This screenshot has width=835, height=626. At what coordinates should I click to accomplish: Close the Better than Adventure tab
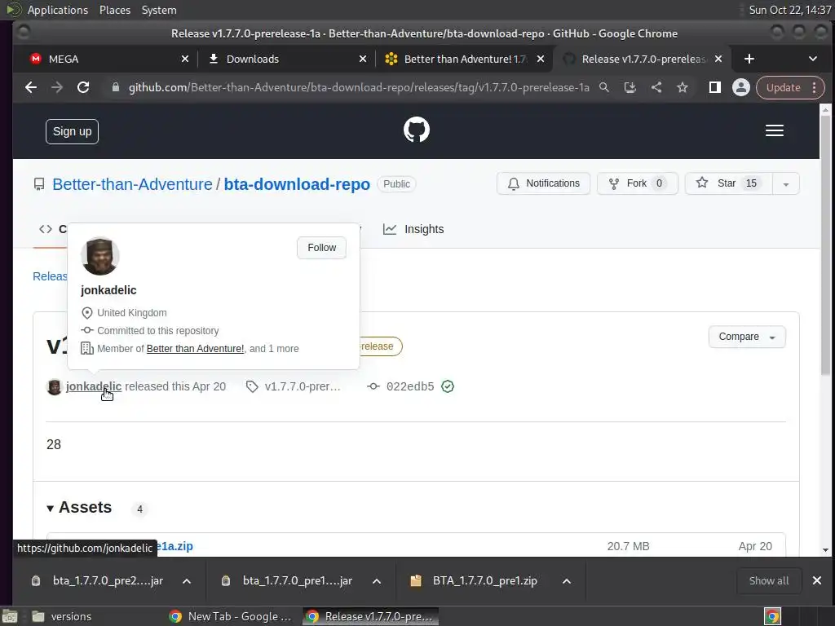coord(541,59)
